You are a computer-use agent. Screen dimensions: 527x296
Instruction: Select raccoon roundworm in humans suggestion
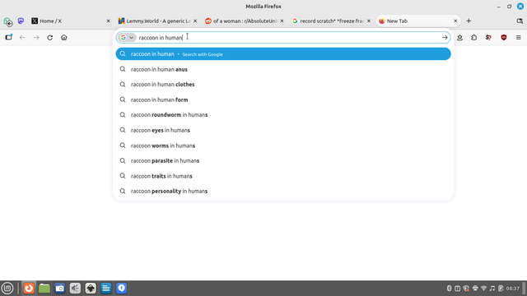click(283, 115)
